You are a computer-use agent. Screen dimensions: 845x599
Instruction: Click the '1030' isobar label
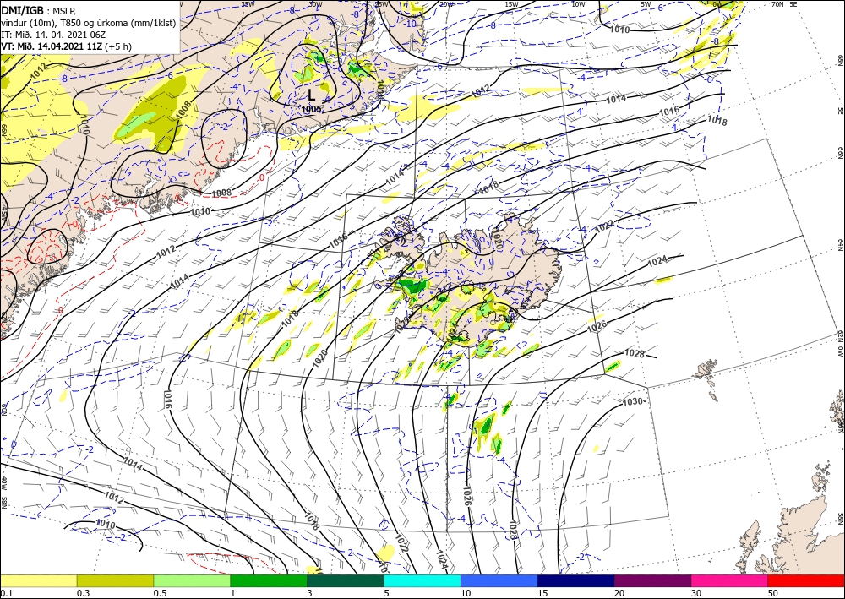pos(633,402)
